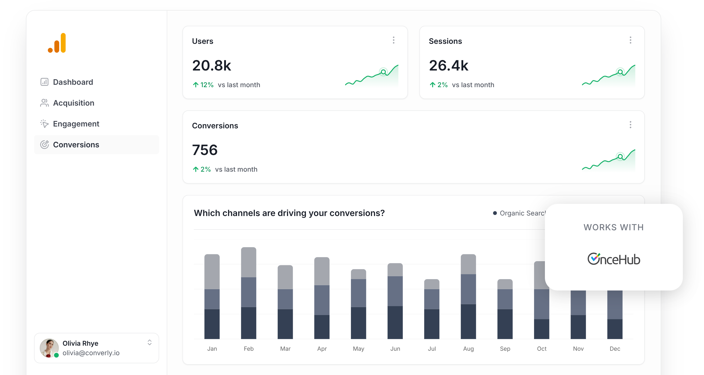This screenshot has width=704, height=375.
Task: Click the email olivia@converly.io
Action: tap(91, 353)
